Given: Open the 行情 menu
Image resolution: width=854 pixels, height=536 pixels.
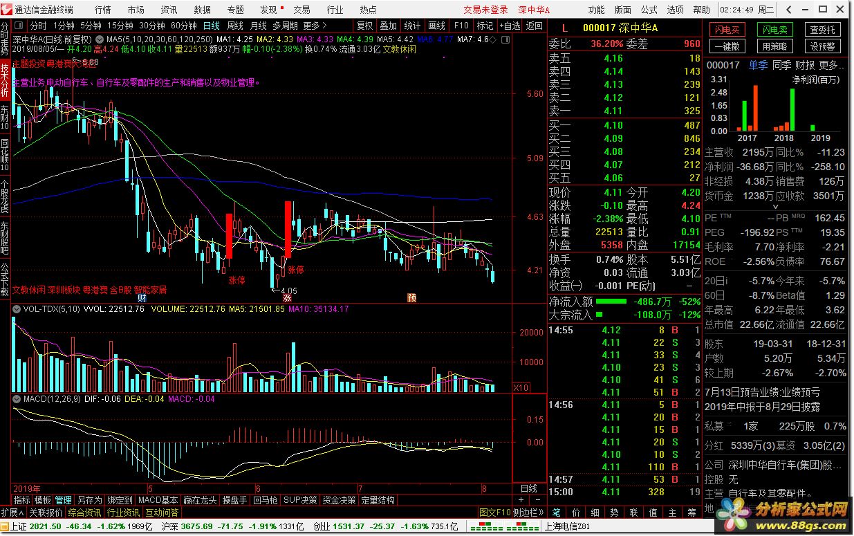Looking at the screenshot, I should (x=102, y=10).
